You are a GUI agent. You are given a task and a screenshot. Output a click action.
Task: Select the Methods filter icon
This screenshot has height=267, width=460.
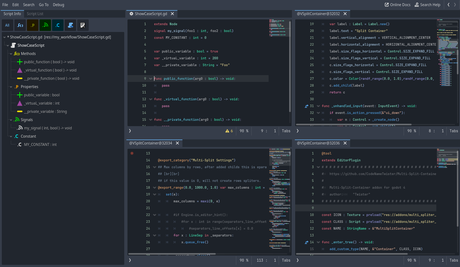tap(20, 25)
